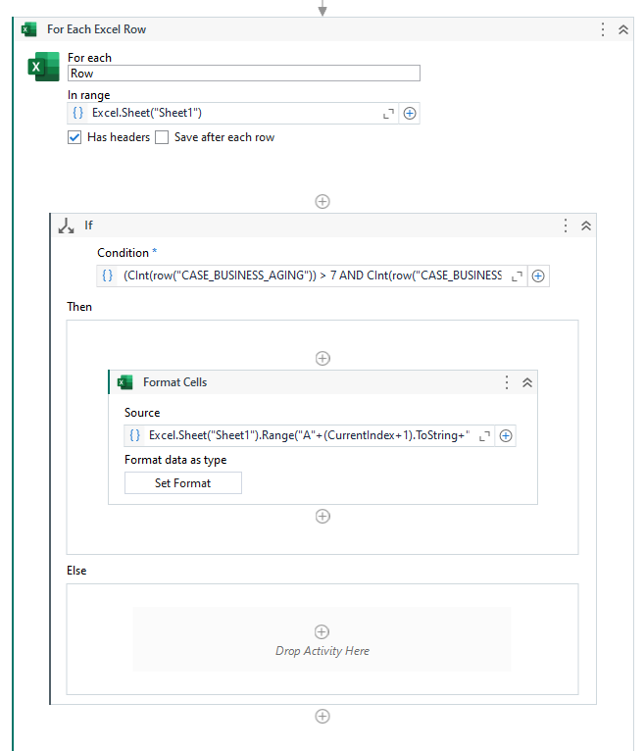Collapse the If activity
The width and height of the screenshot is (644, 751).
point(586,226)
